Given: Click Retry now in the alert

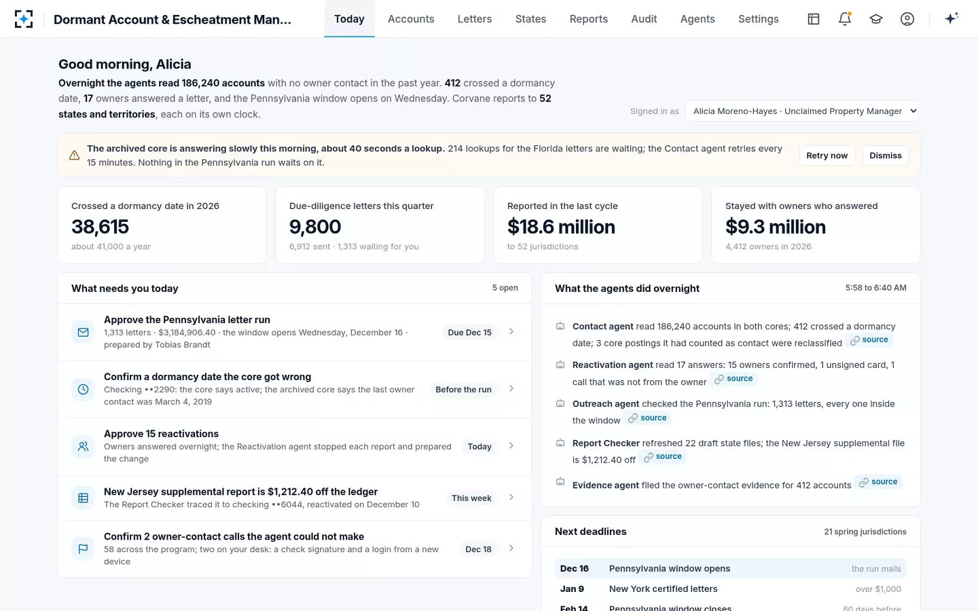Looking at the screenshot, I should tap(827, 155).
